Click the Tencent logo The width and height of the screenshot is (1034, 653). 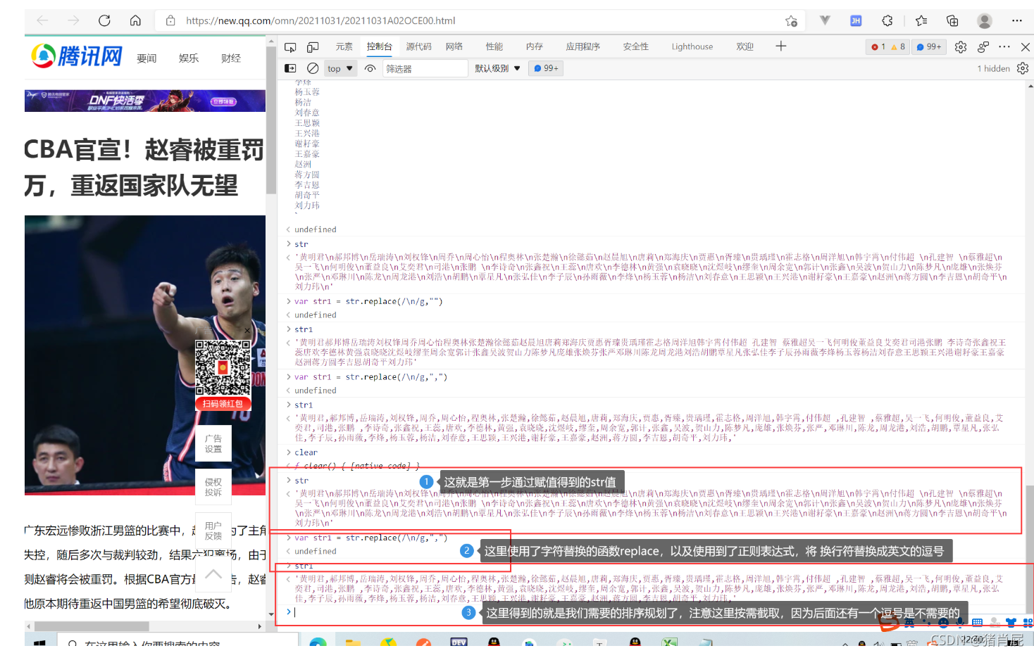[x=77, y=56]
